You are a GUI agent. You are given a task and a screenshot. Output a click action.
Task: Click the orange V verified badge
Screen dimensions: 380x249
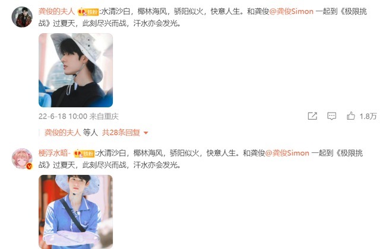pos(29,166)
